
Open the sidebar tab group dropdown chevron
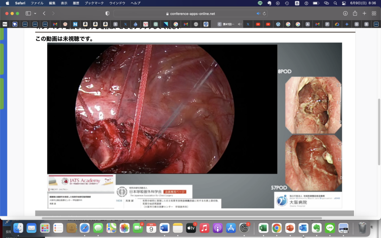[35, 13]
